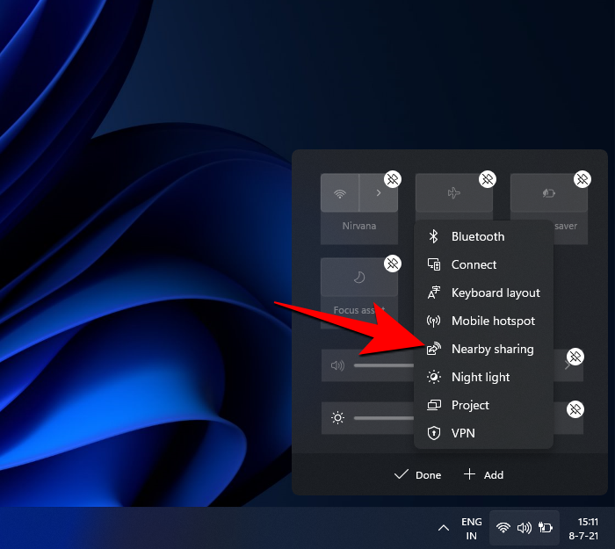Image resolution: width=615 pixels, height=549 pixels.
Task: Toggle the Wi-Fi tile
Action: (x=340, y=192)
